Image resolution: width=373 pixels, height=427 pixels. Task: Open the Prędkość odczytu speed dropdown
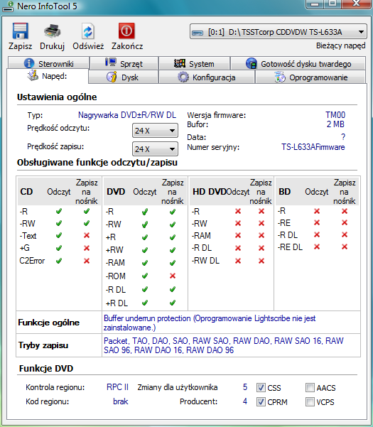pyautogui.click(x=155, y=131)
